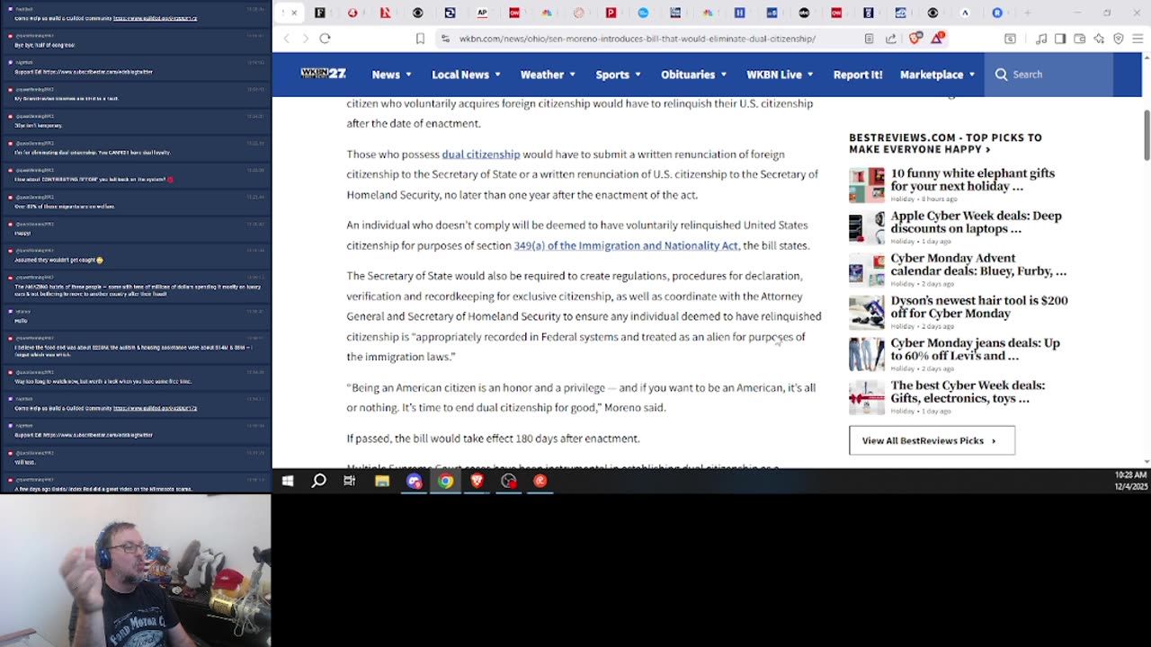
Task: Open best Cyber Week deals gifts article
Action: coord(968,391)
